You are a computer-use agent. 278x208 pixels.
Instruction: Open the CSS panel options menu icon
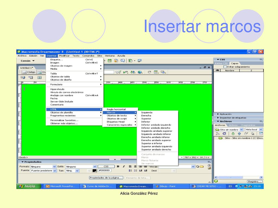[x=261, y=60]
